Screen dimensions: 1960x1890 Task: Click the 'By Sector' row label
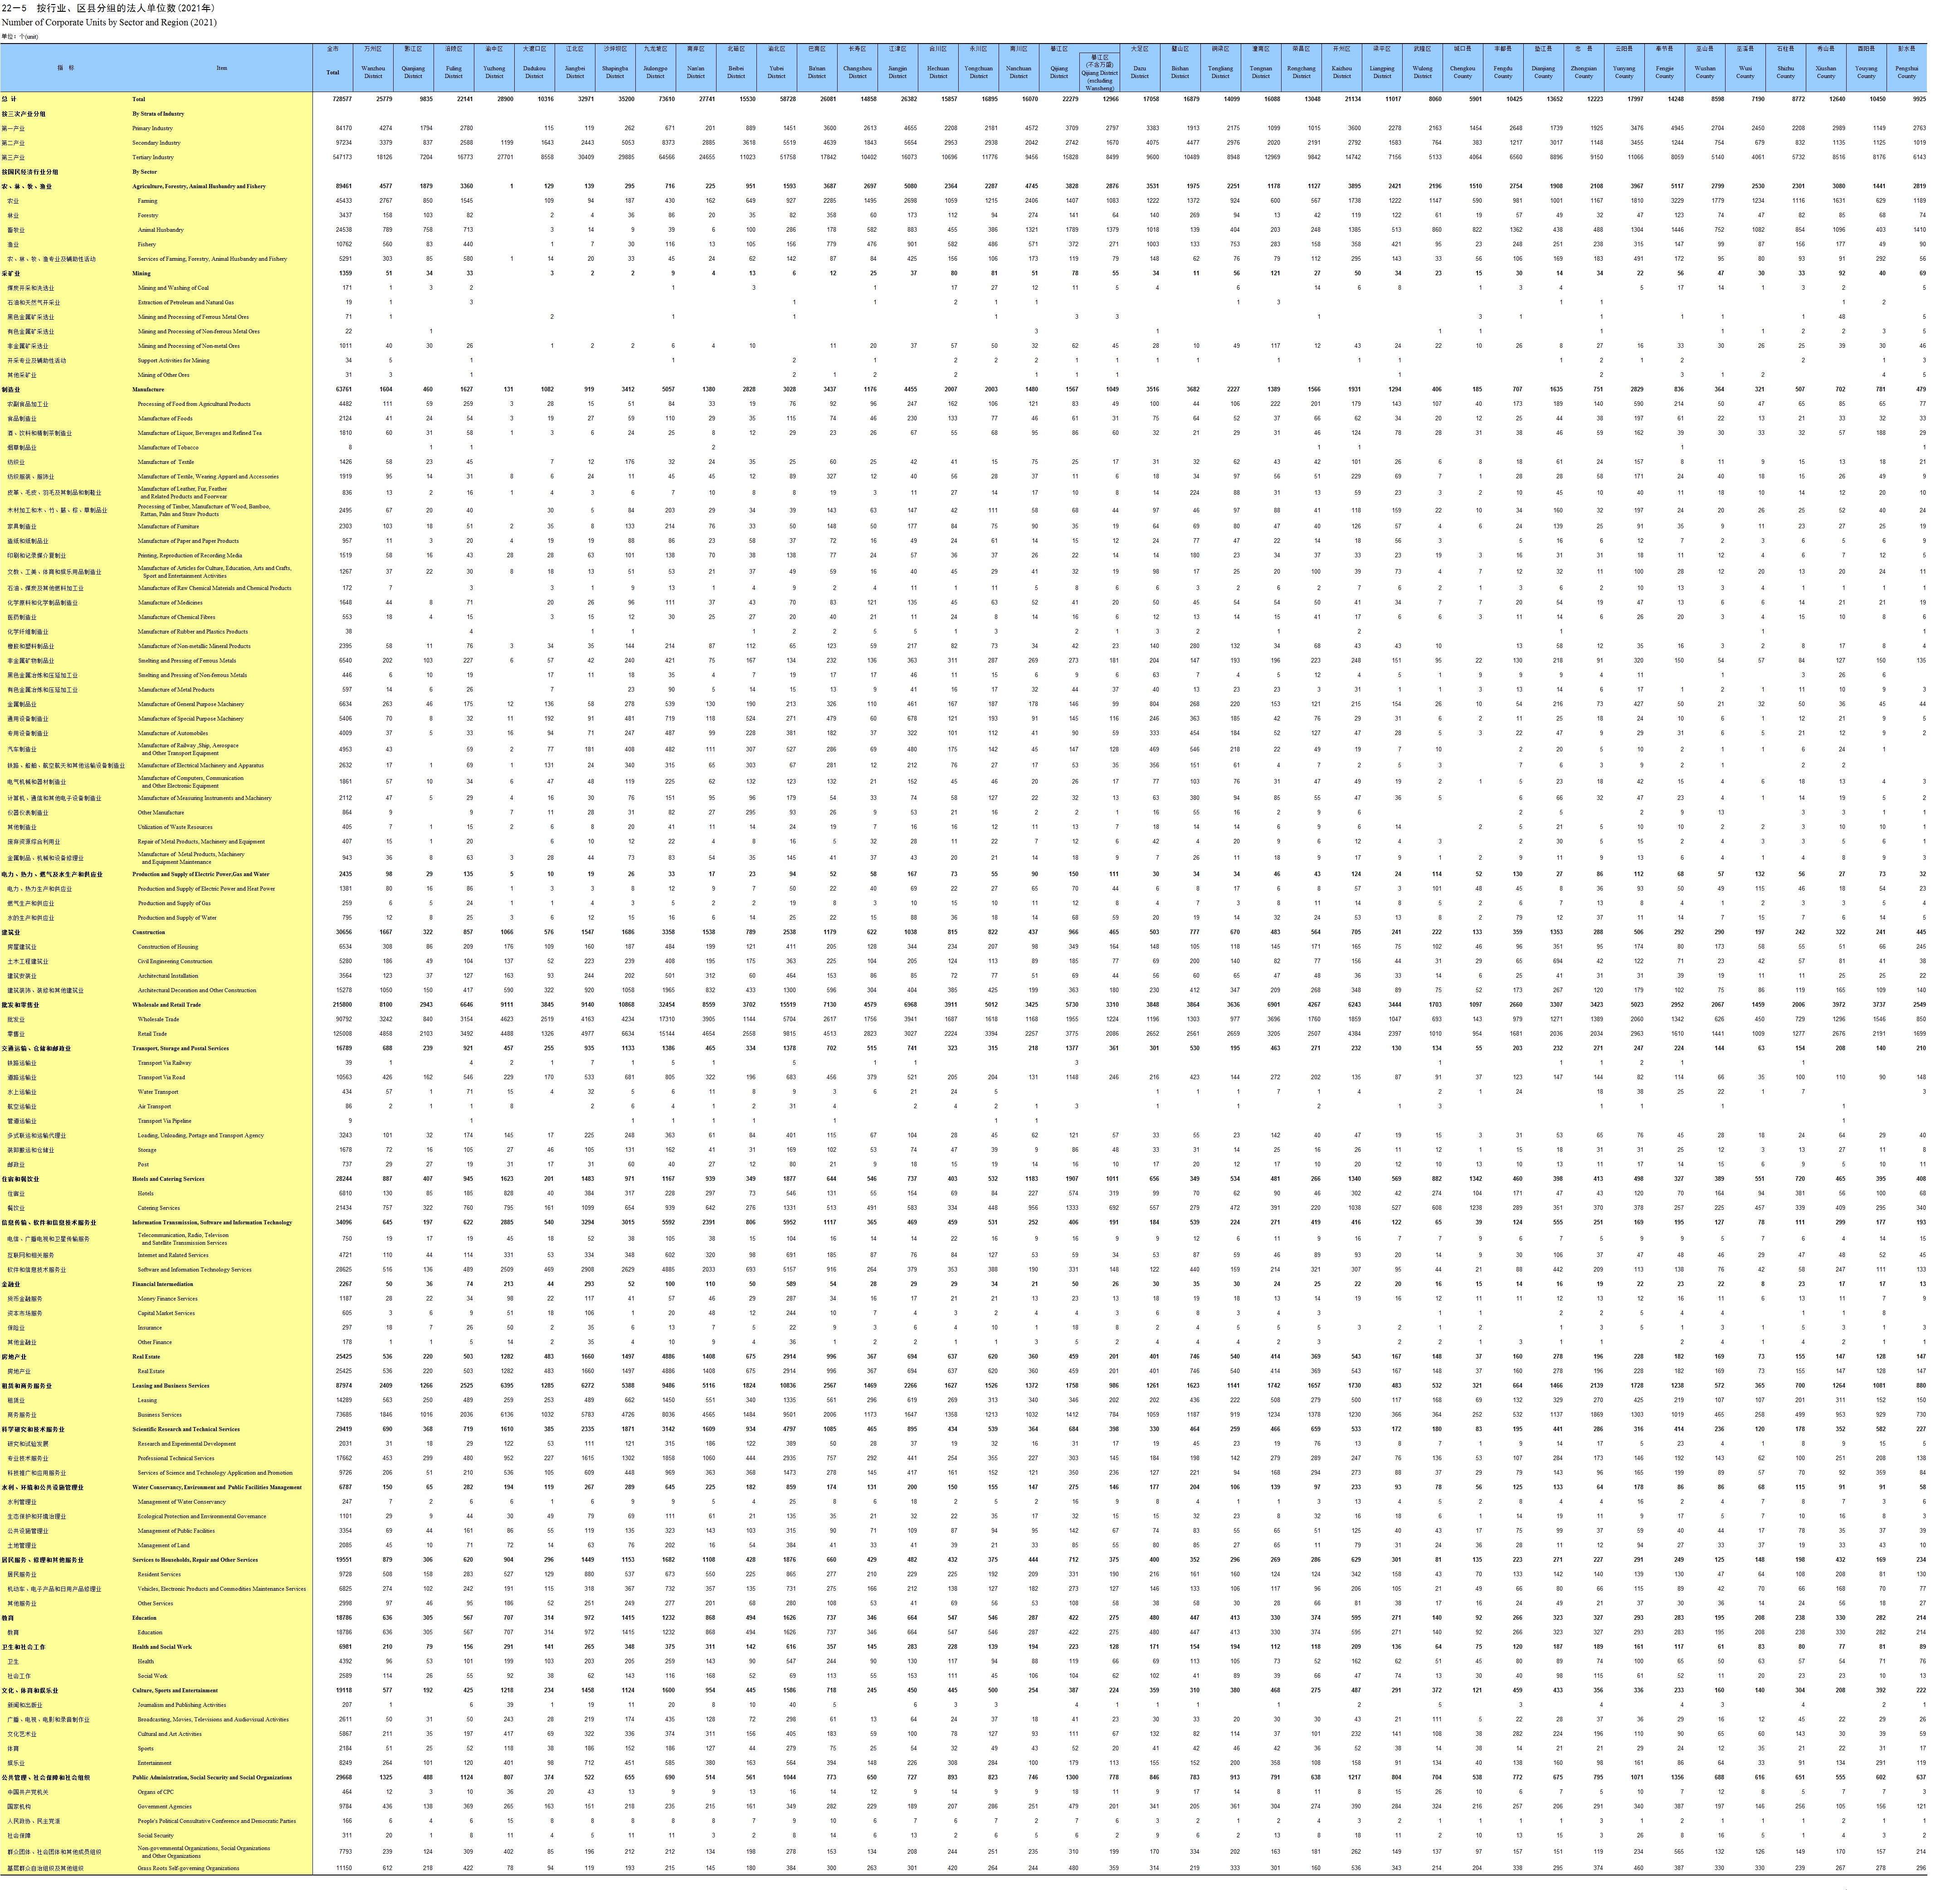tap(145, 172)
